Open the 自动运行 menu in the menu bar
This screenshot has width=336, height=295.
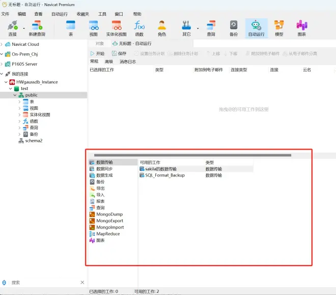60,14
